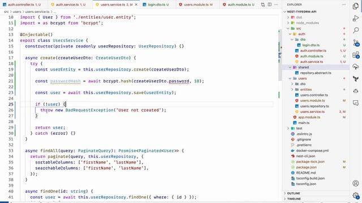Click the 'src' breadcrumb segment
This screenshot has height=203, width=362.
point(6,11)
